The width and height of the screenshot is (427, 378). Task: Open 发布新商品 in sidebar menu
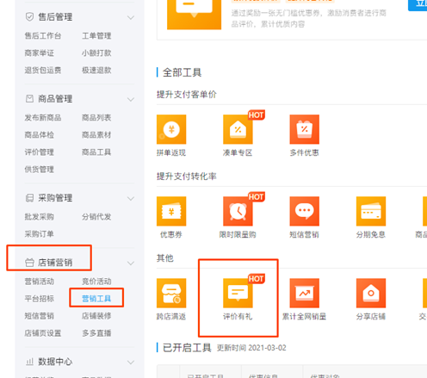pyautogui.click(x=43, y=118)
